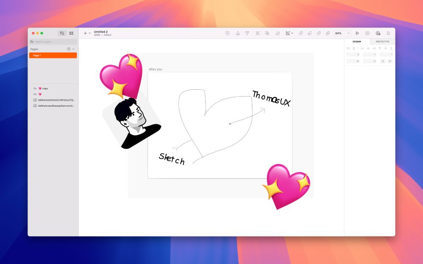The width and height of the screenshot is (423, 264).
Task: Expand the dashed-frame tool dropdown arrow
Action: point(292,33)
